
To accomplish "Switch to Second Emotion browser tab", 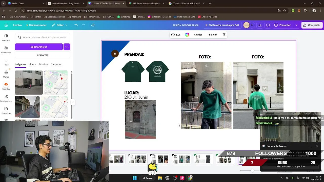I will pos(66,4).
